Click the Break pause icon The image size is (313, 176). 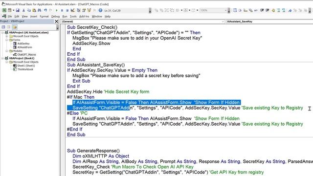(x=62, y=10)
